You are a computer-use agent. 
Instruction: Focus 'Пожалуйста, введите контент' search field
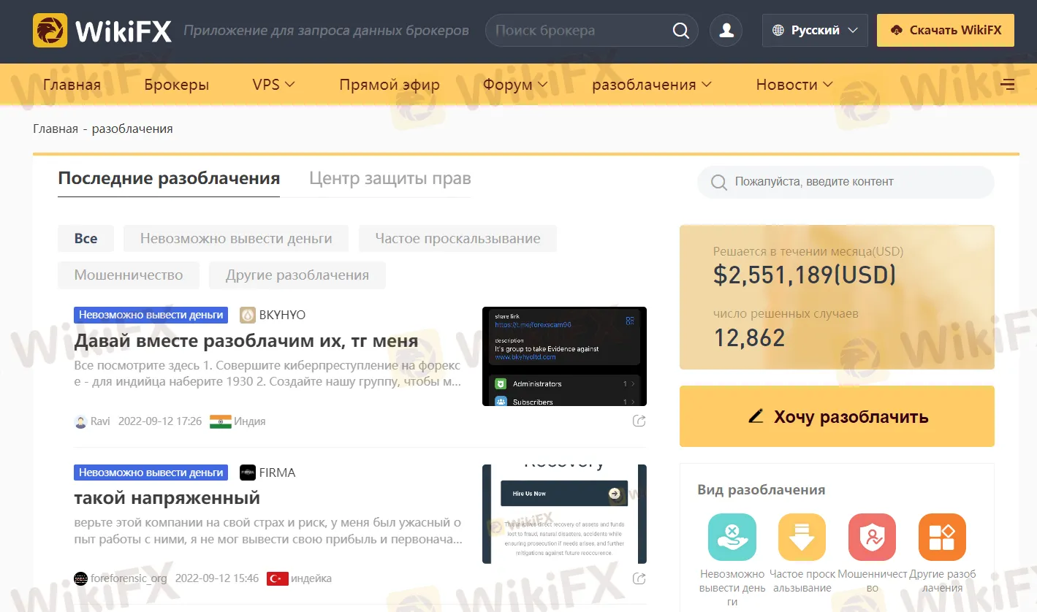coord(846,182)
